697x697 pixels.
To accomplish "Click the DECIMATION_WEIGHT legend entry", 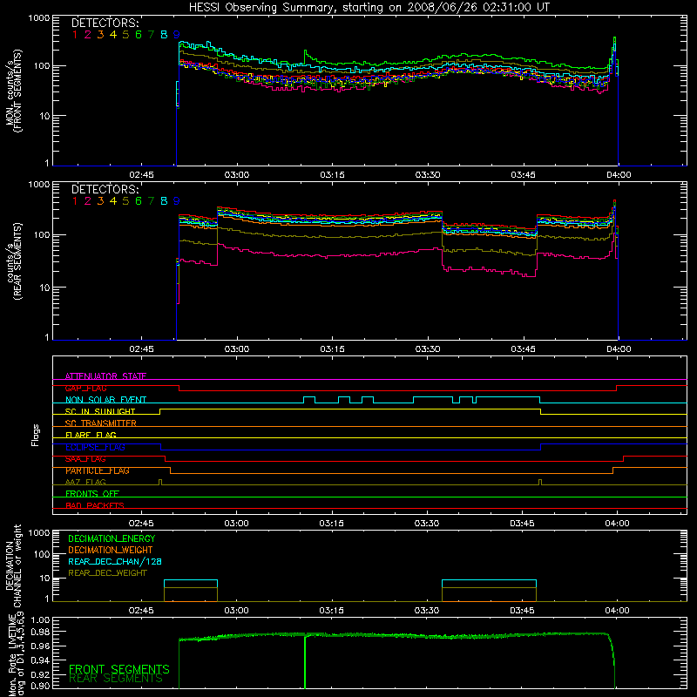I will [x=111, y=550].
